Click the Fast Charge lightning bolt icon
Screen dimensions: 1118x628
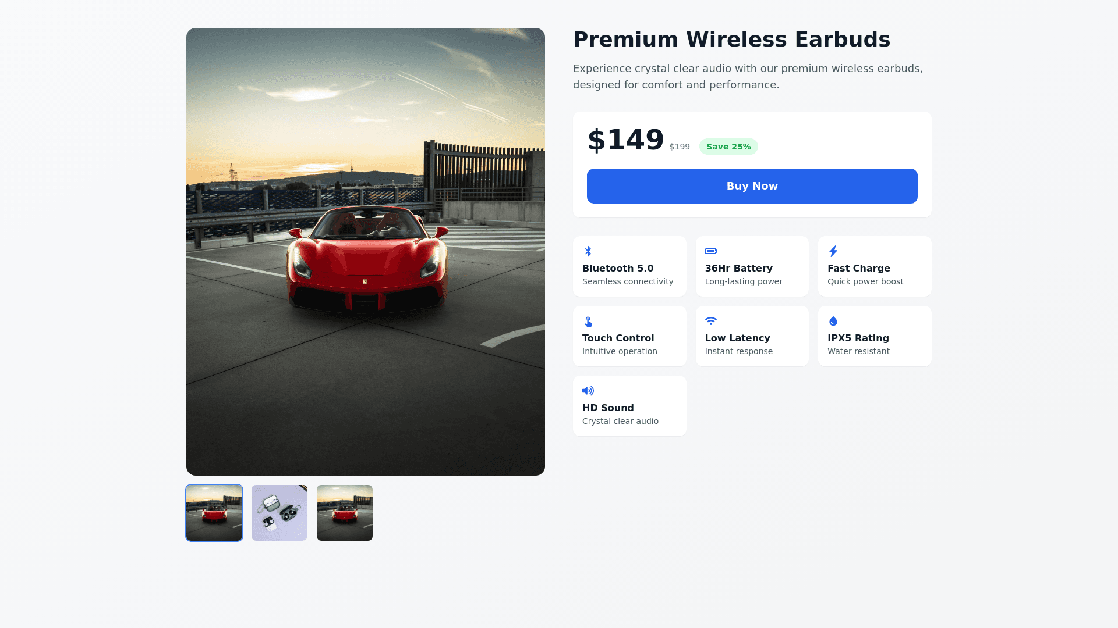tap(833, 251)
